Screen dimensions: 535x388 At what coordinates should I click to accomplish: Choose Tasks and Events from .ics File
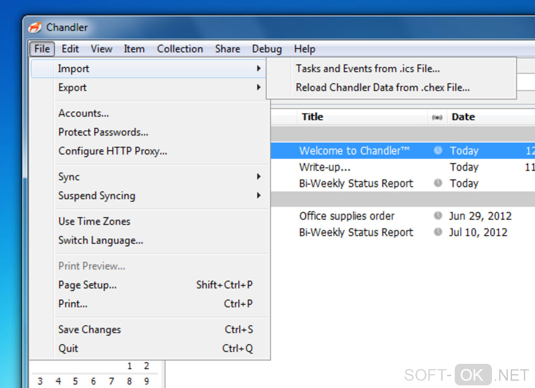point(368,68)
